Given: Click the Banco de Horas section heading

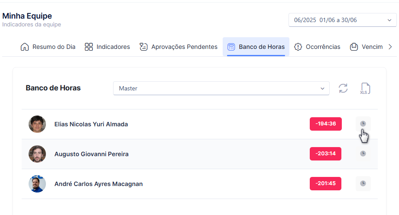Looking at the screenshot, I should [x=53, y=88].
